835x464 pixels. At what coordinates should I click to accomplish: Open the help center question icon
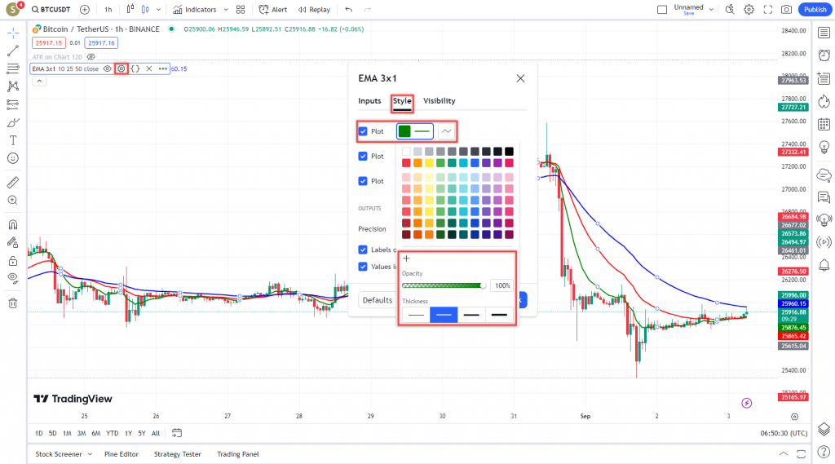click(x=824, y=453)
